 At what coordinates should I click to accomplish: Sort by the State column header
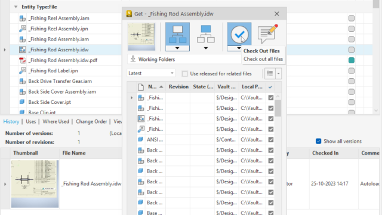tap(203, 87)
